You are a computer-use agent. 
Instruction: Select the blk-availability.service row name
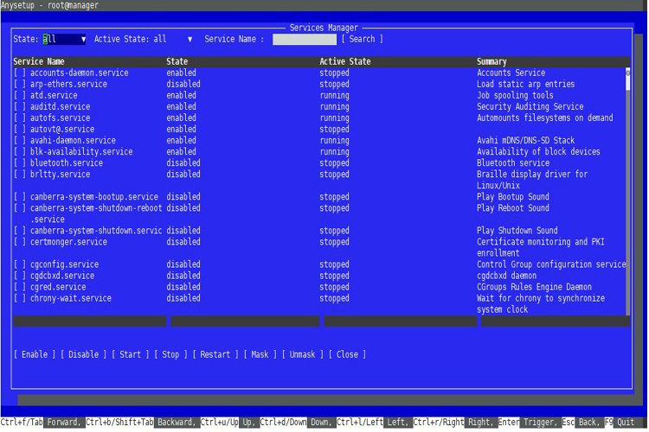[81, 152]
